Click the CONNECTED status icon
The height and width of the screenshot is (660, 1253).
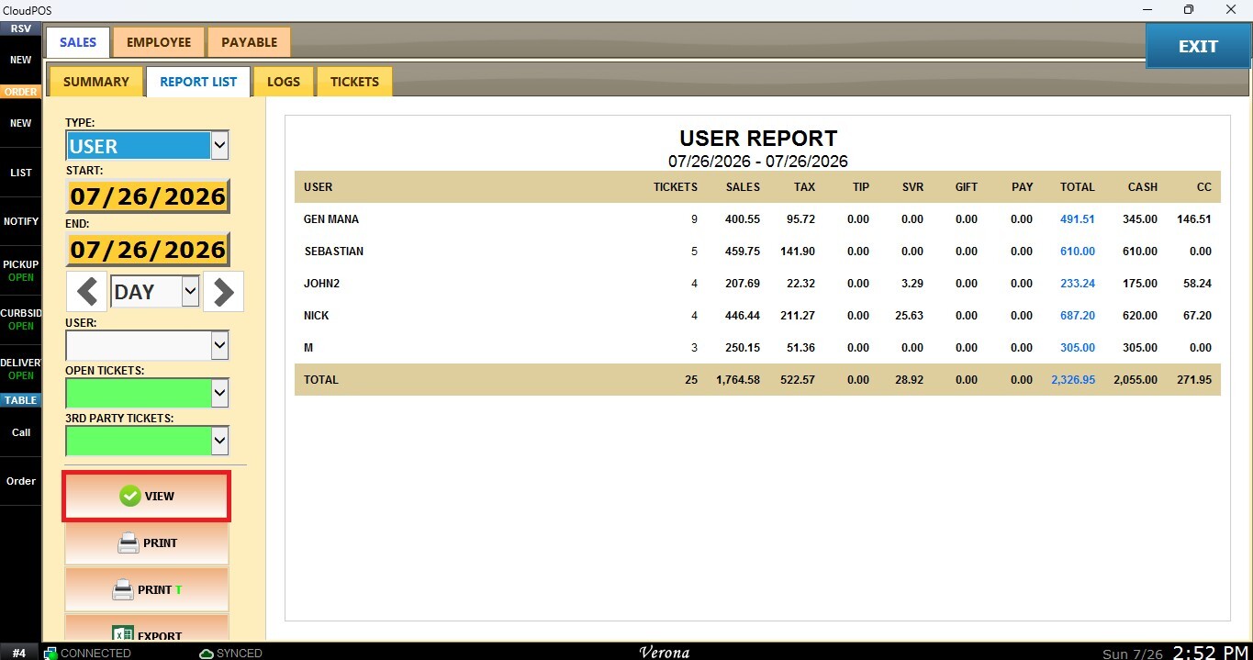(50, 653)
